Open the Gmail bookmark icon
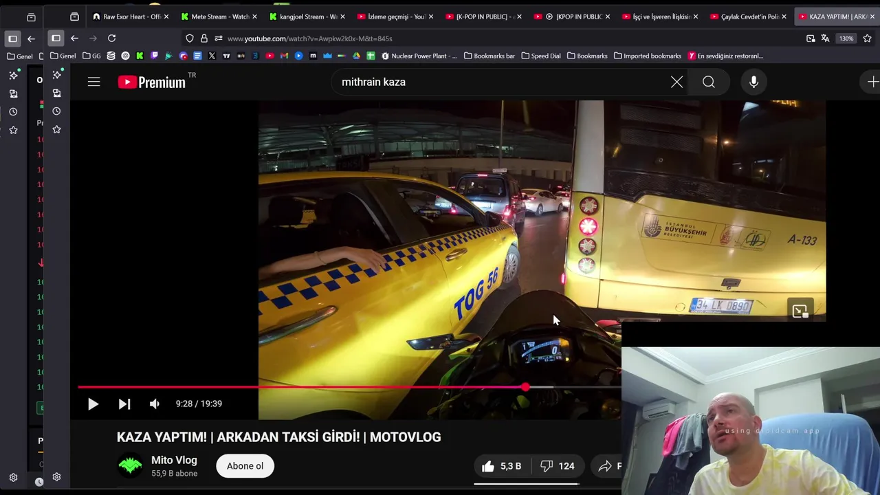This screenshot has width=880, height=495. click(x=284, y=56)
